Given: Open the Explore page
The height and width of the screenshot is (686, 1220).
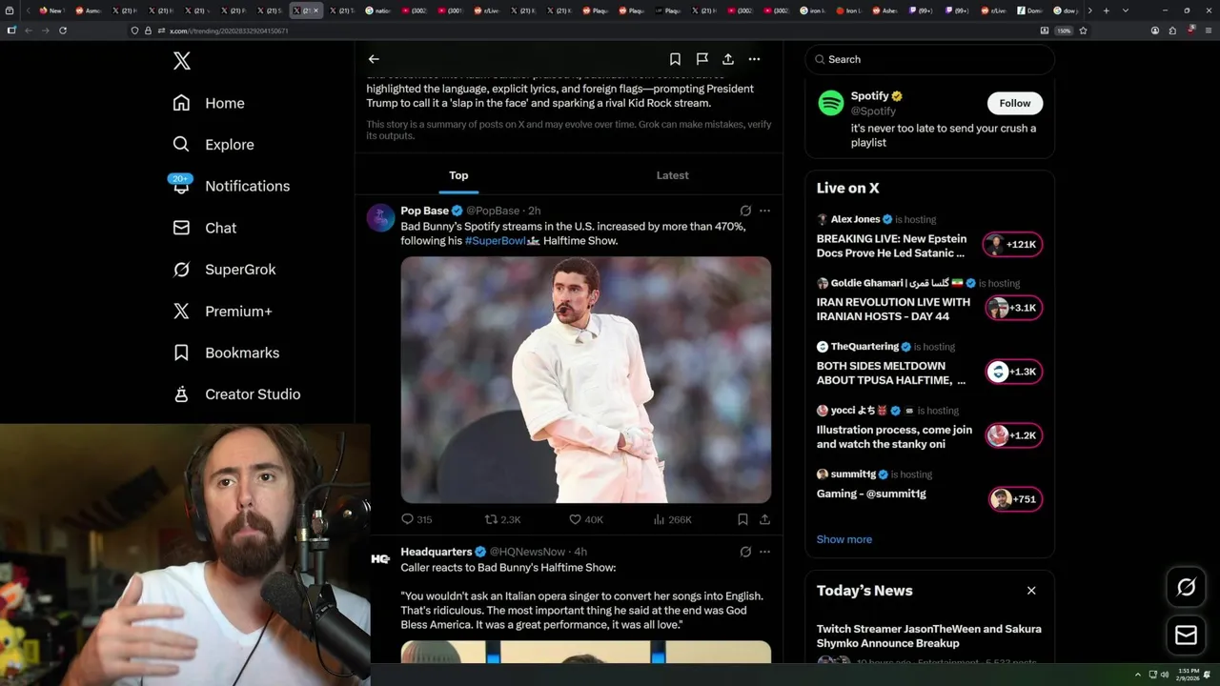Looking at the screenshot, I should coord(213,145).
